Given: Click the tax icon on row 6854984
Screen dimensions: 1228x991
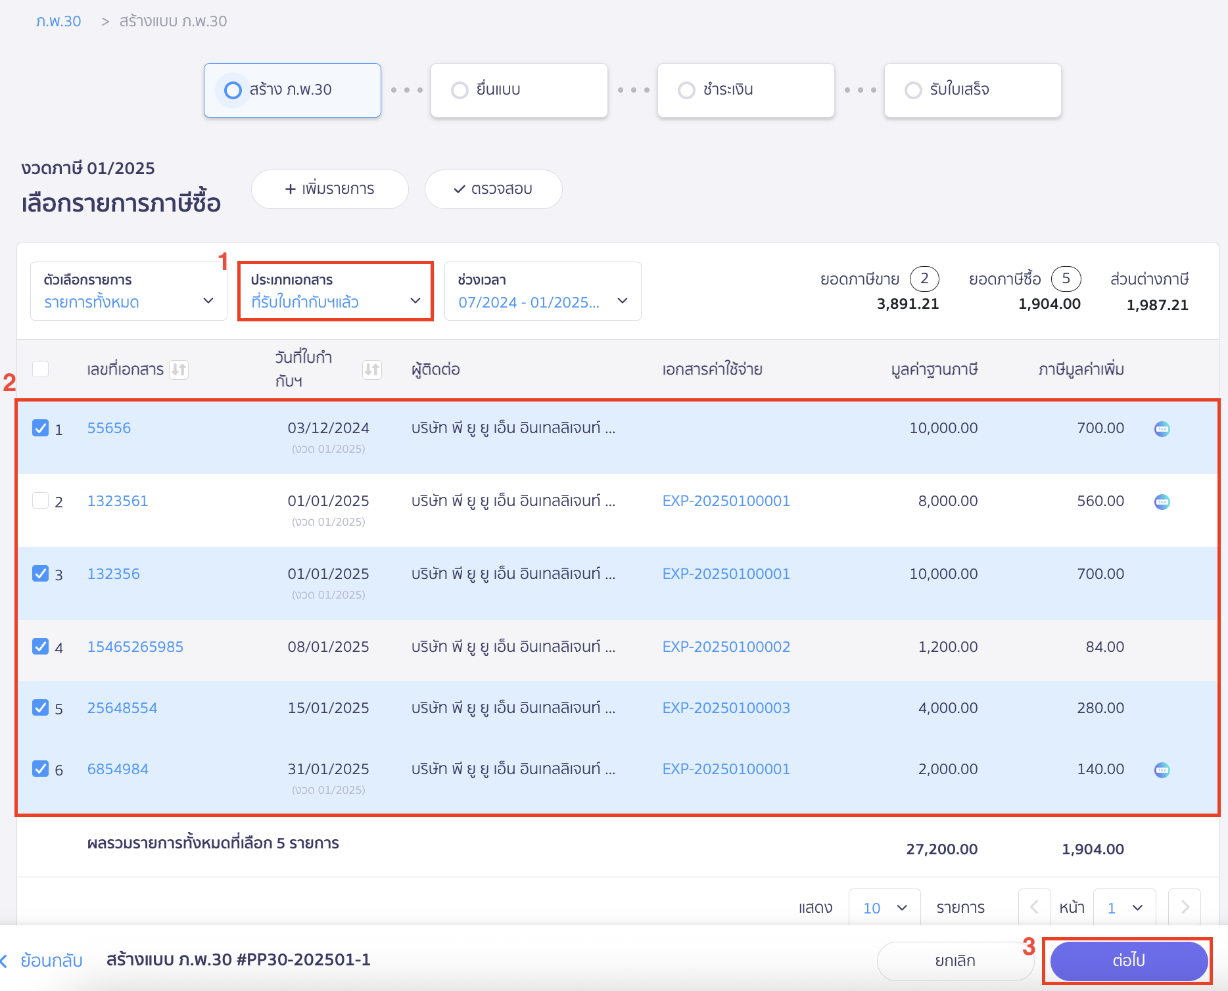Looking at the screenshot, I should pyautogui.click(x=1162, y=770).
